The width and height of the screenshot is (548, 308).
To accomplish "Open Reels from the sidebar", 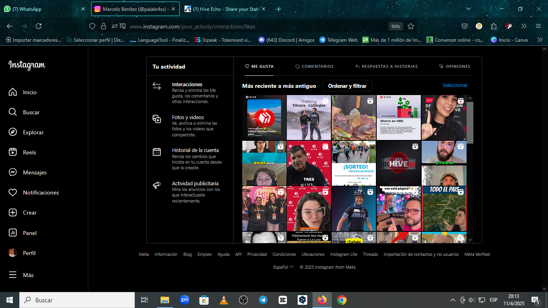I will pyautogui.click(x=22, y=152).
